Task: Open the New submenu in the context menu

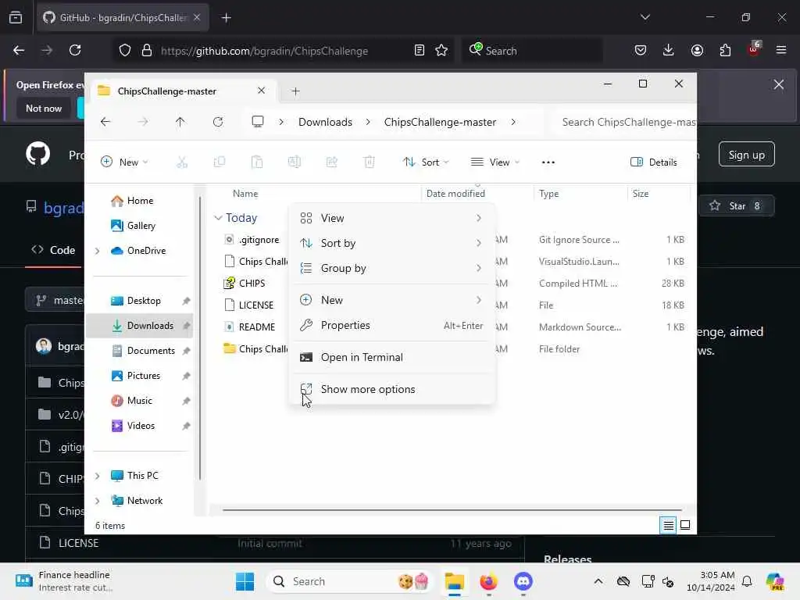Action: point(391,300)
